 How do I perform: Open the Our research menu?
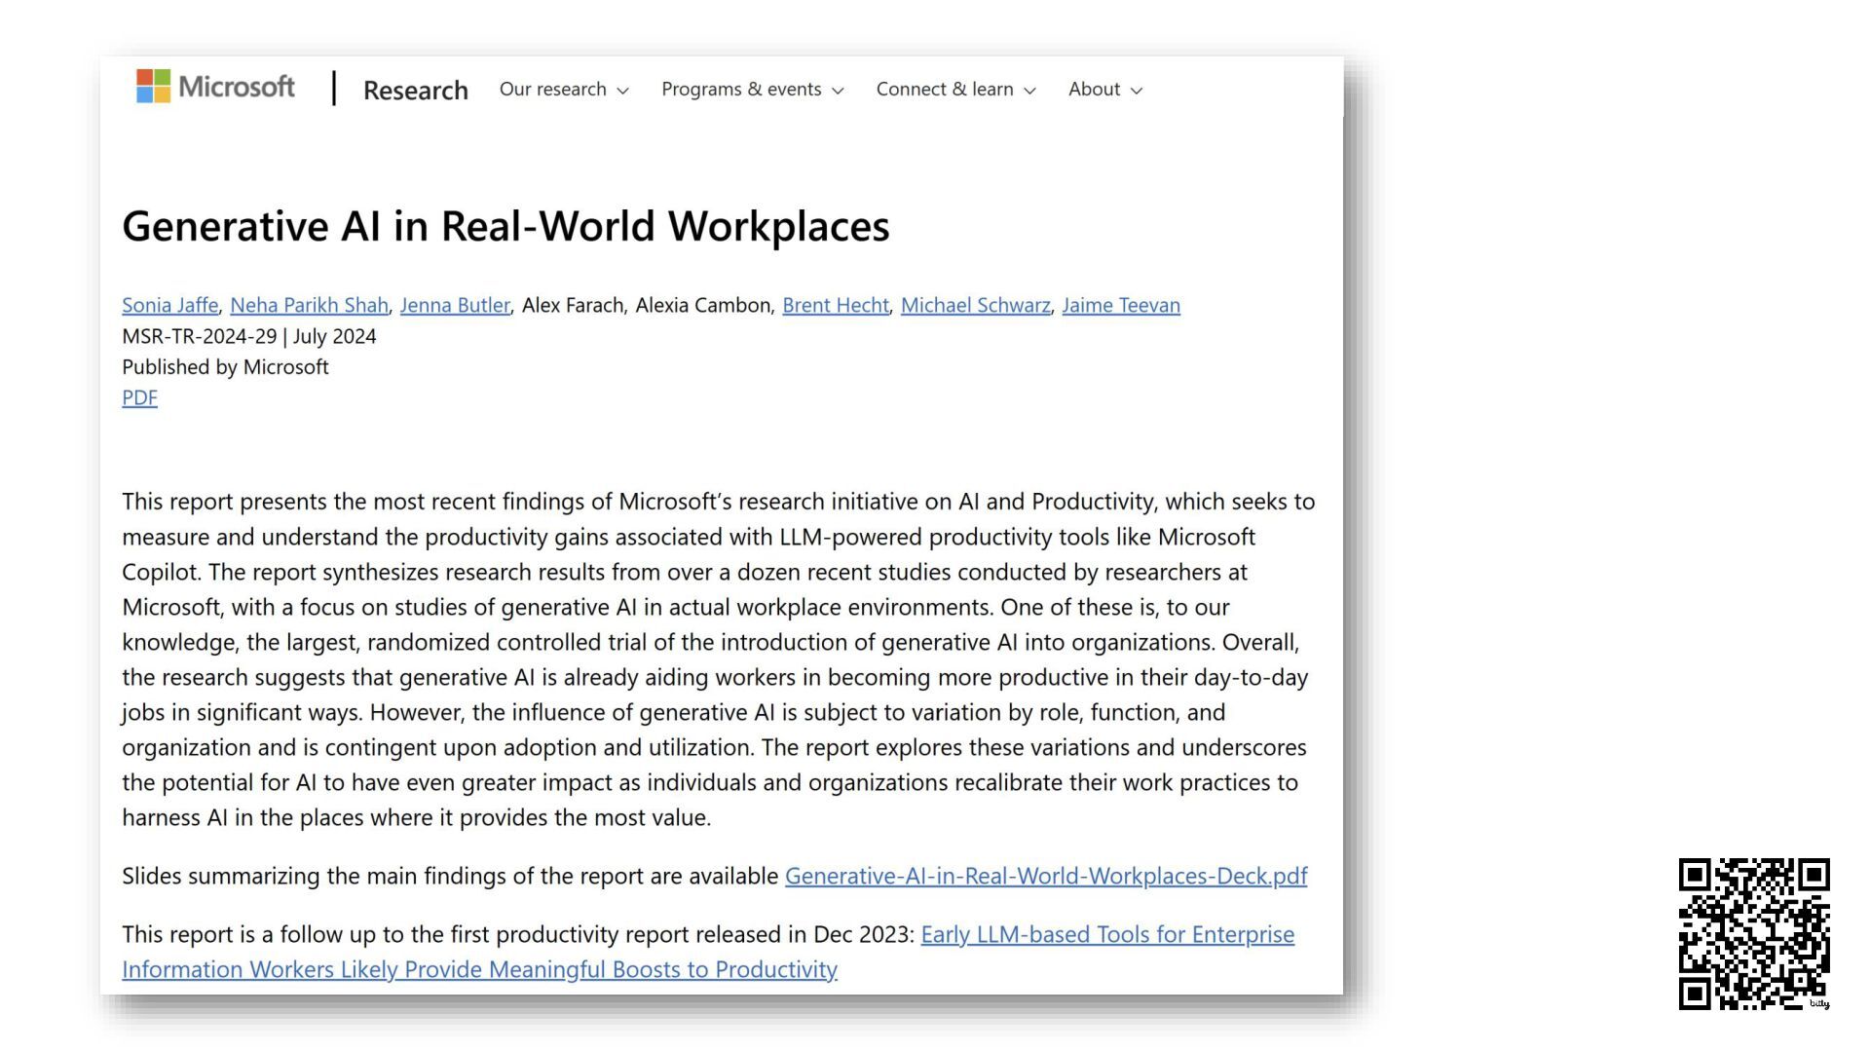pyautogui.click(x=552, y=89)
